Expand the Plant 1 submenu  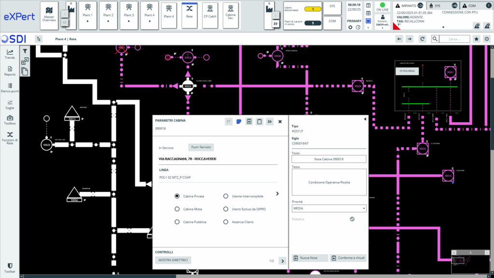pyautogui.click(x=87, y=22)
